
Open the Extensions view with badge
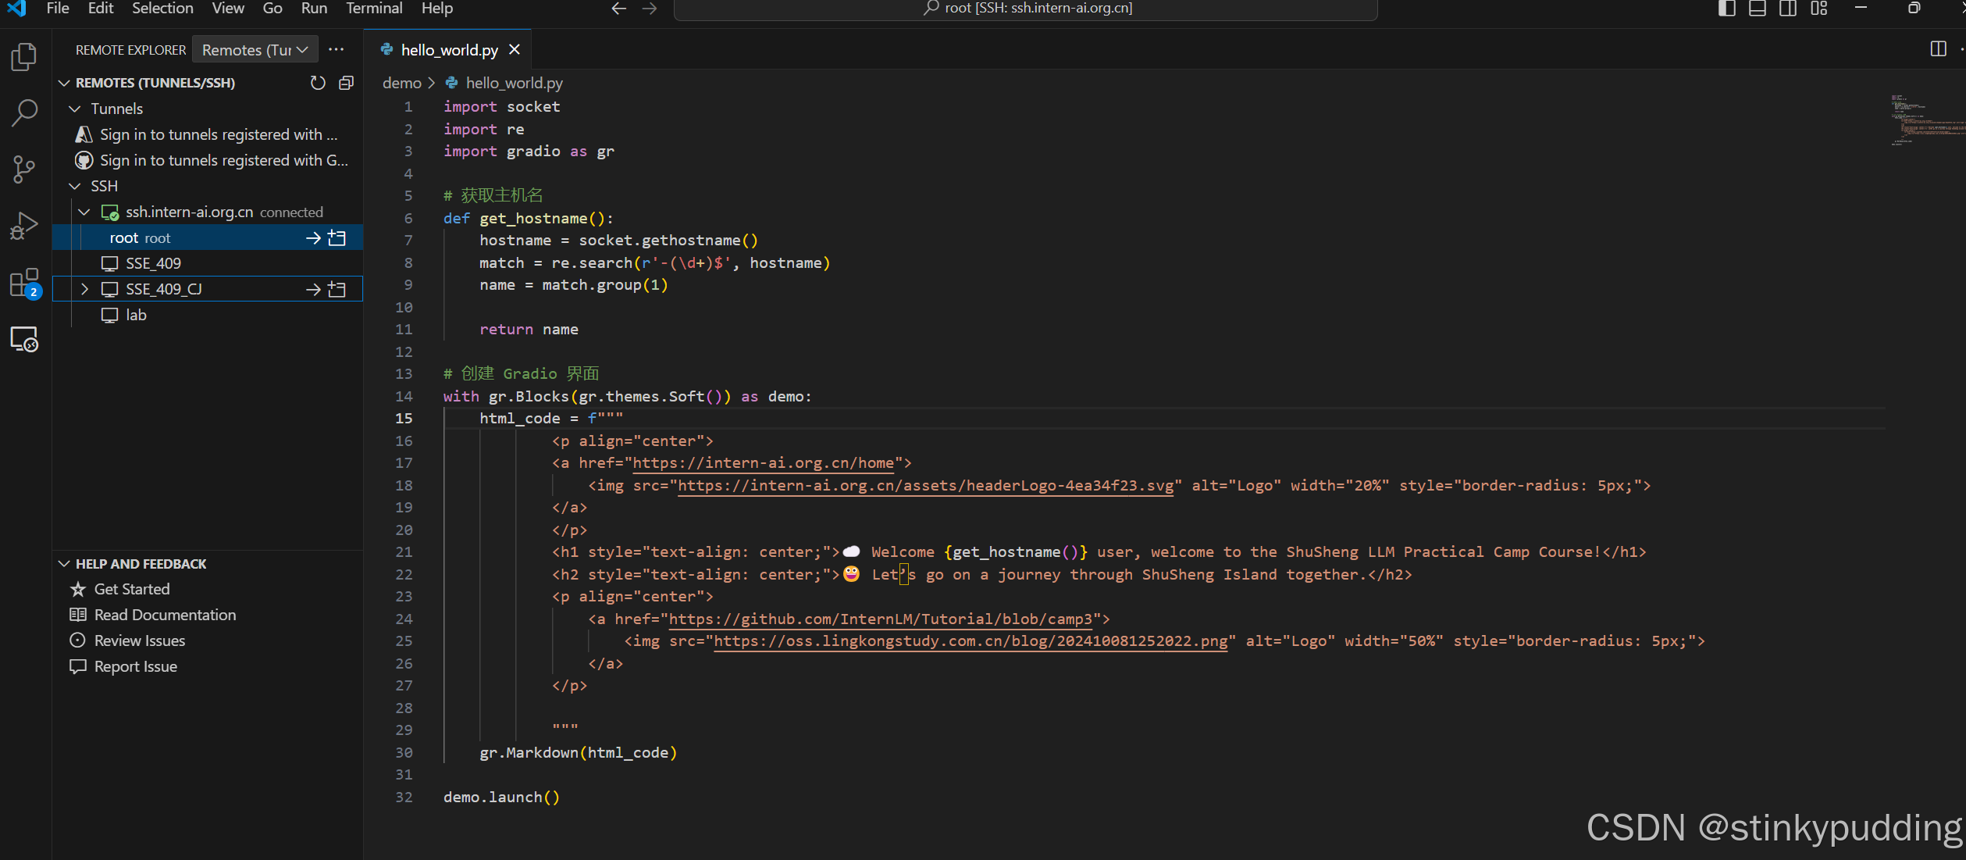coord(24,283)
